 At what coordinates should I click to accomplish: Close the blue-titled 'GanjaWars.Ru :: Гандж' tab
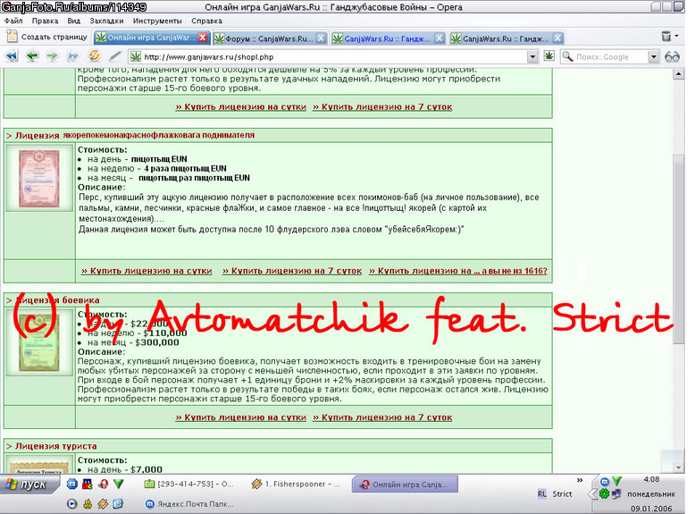click(x=440, y=38)
